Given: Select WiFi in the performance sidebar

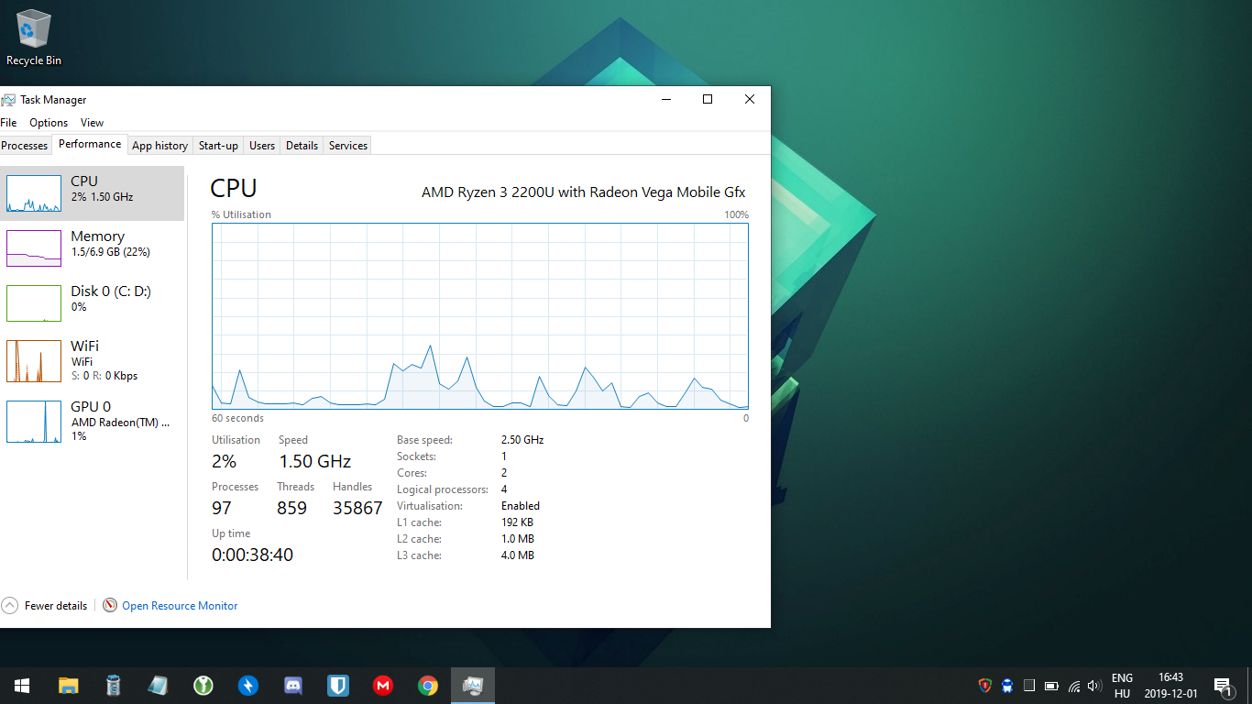Looking at the screenshot, I should (x=92, y=360).
